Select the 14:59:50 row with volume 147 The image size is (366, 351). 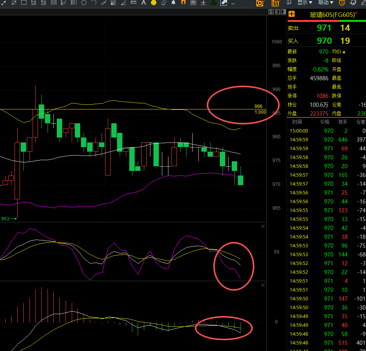pyautogui.click(x=326, y=299)
